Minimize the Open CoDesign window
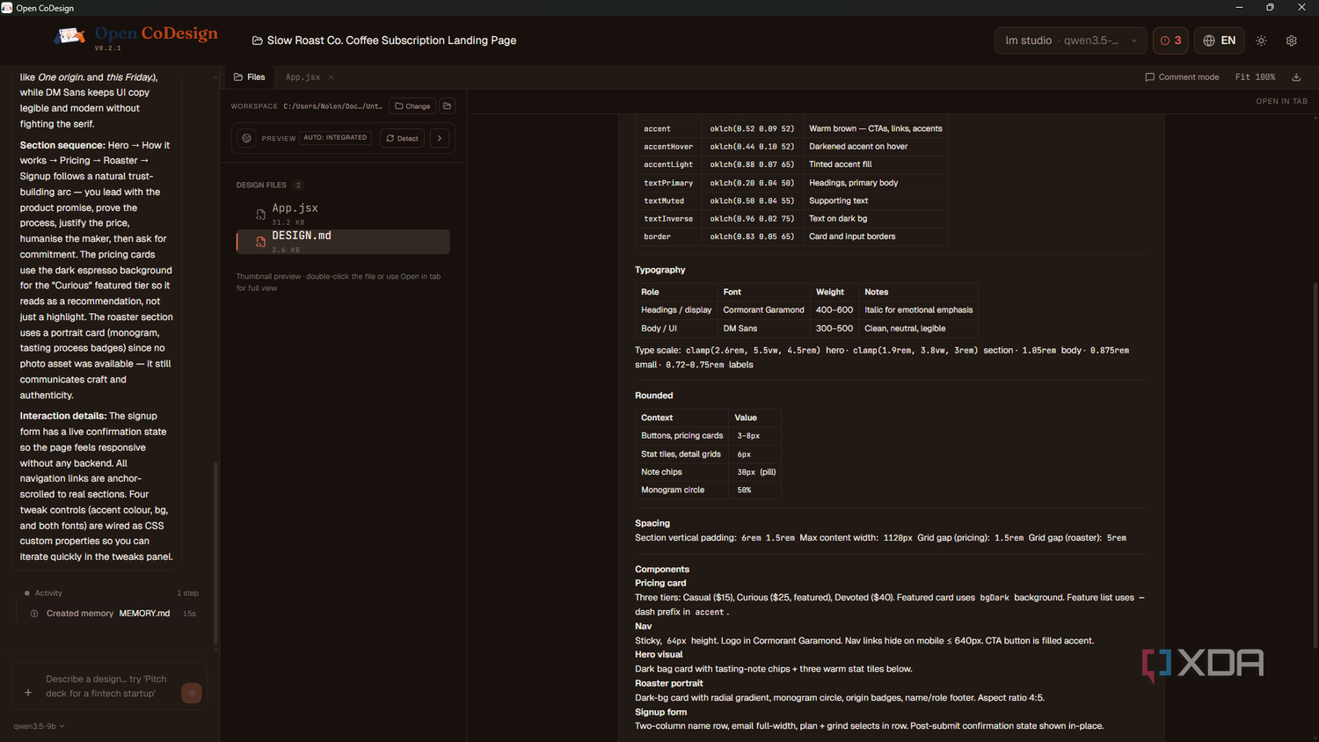1319x742 pixels. click(x=1239, y=8)
